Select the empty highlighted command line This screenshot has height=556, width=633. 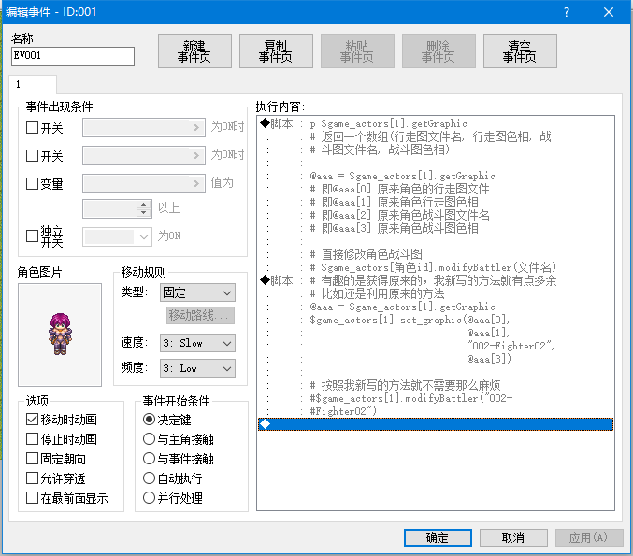(x=436, y=424)
